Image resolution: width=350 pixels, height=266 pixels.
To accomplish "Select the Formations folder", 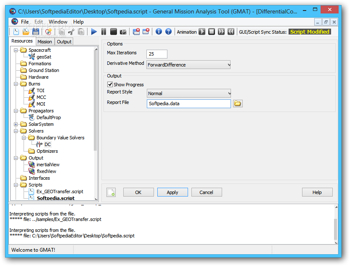I will pyautogui.click(x=40, y=64).
